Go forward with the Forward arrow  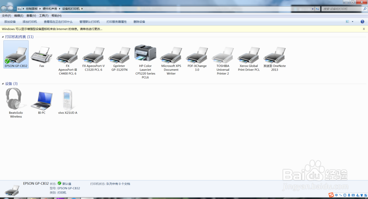pyautogui.click(x=10, y=9)
